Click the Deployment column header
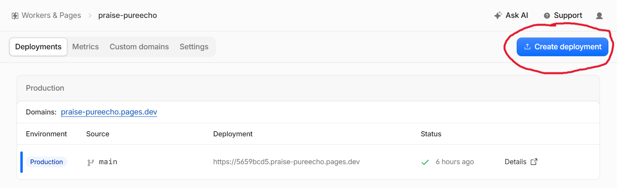The height and width of the screenshot is (188, 617). [x=233, y=134]
